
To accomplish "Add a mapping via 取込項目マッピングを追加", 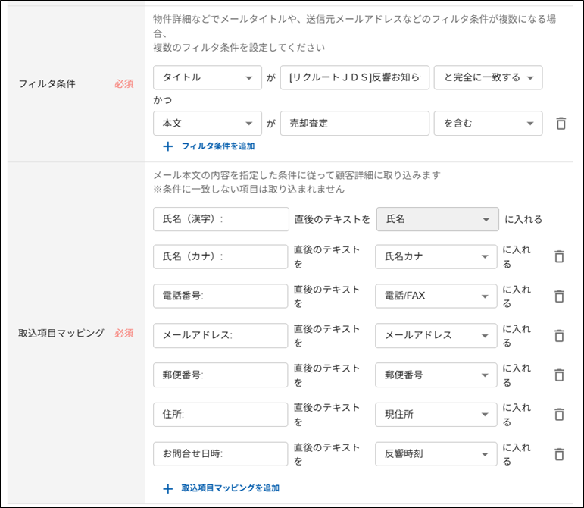I will 230,488.
